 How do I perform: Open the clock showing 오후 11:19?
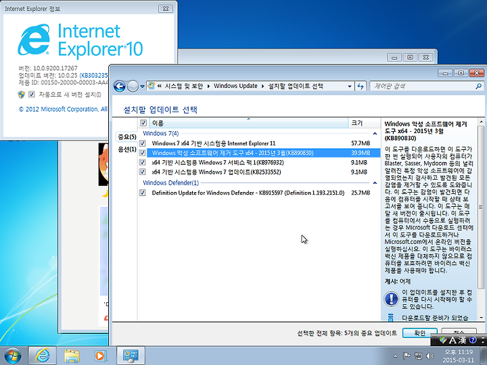click(x=459, y=356)
